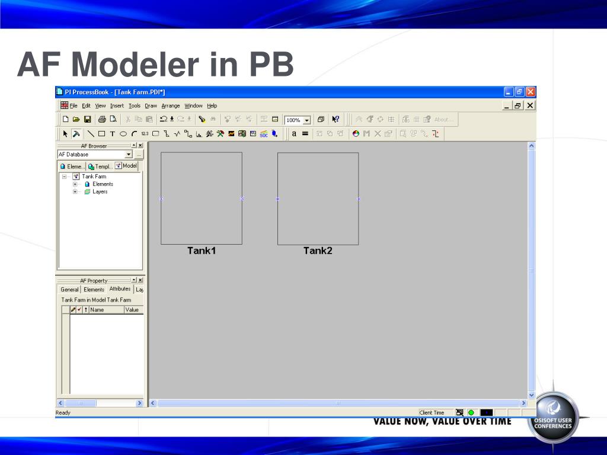Open the Tools menu
This screenshot has width=607, height=455.
(135, 105)
